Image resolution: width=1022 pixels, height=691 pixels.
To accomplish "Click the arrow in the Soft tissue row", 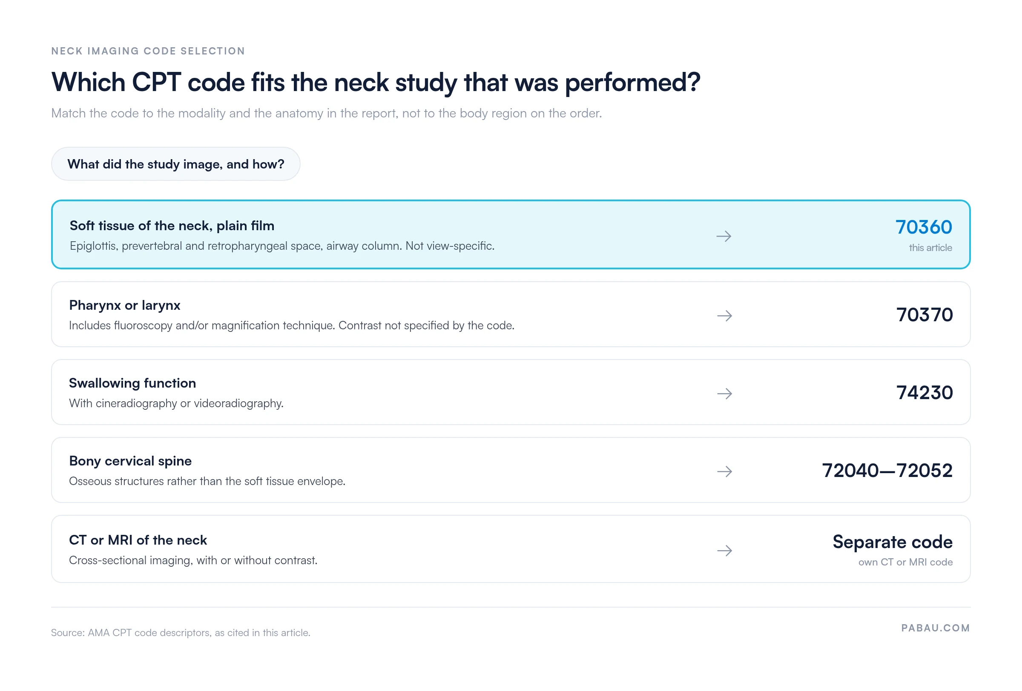I will point(723,236).
